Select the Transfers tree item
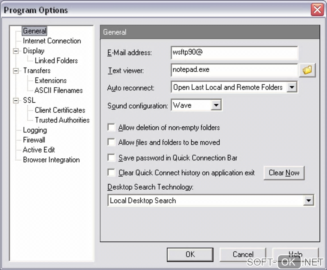 [37, 71]
